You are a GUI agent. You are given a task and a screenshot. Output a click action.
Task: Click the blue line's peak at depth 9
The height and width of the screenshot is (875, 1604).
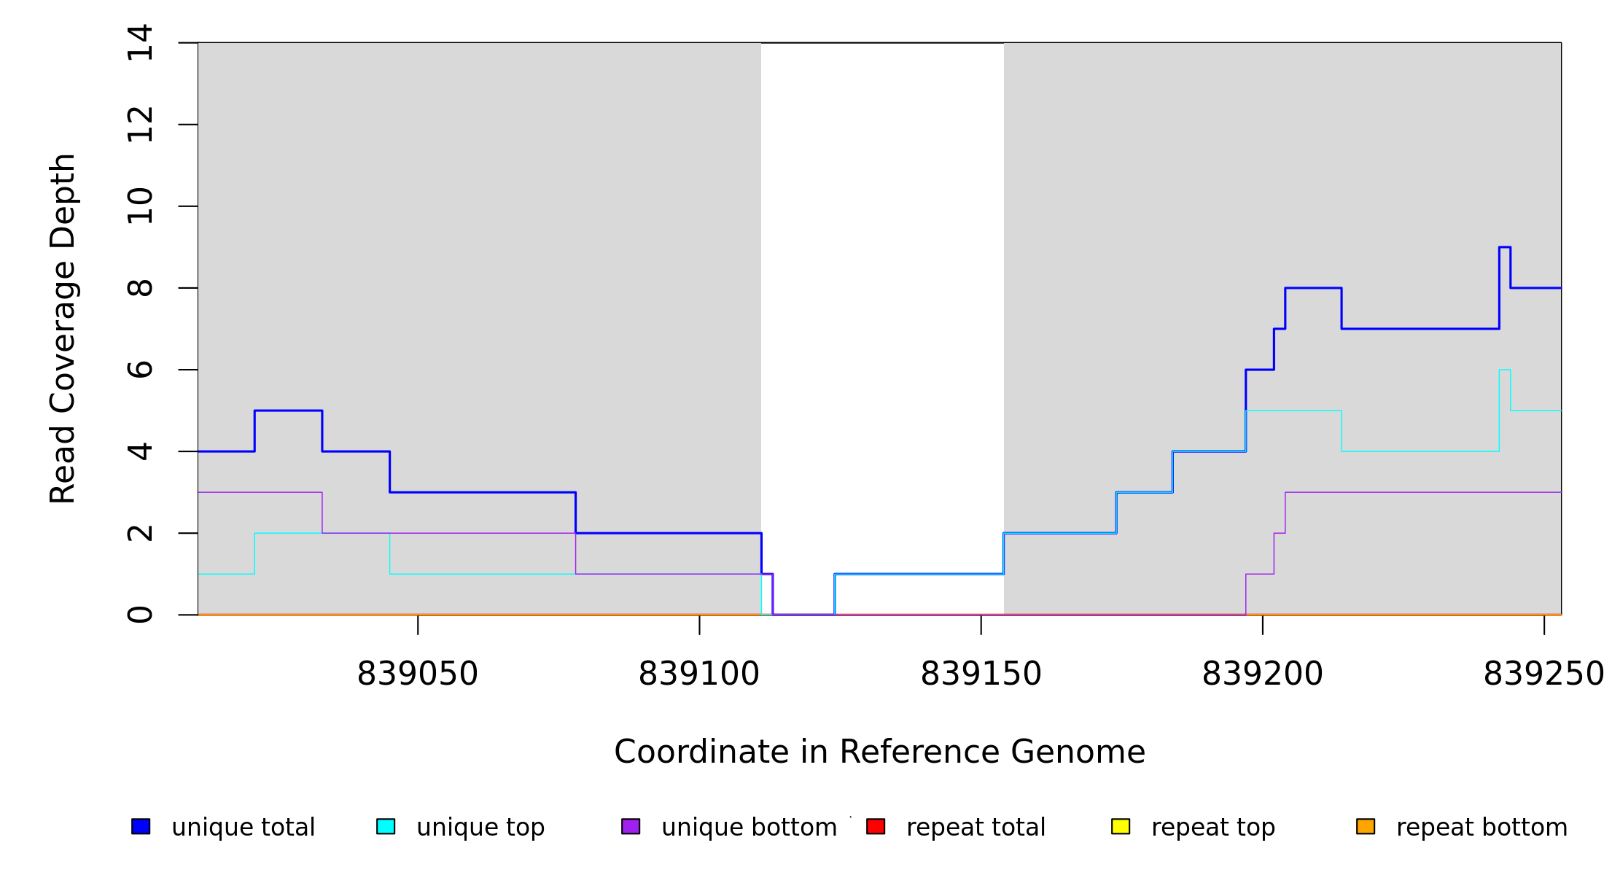coord(1504,247)
